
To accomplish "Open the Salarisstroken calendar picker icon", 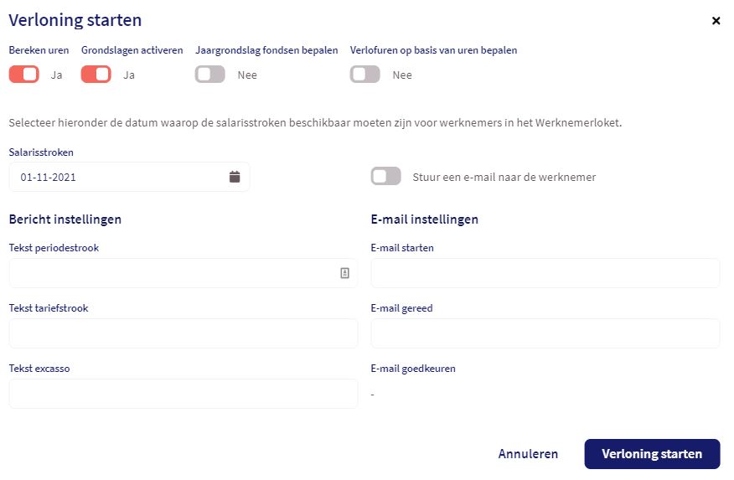I will (235, 177).
